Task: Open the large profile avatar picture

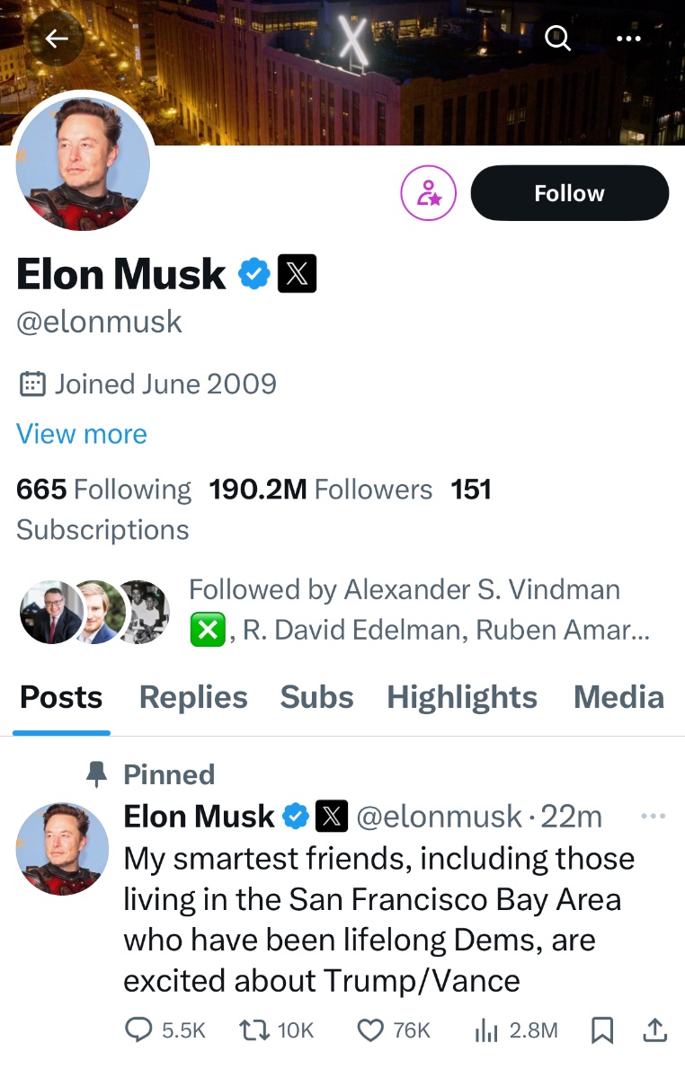Action: [x=83, y=163]
